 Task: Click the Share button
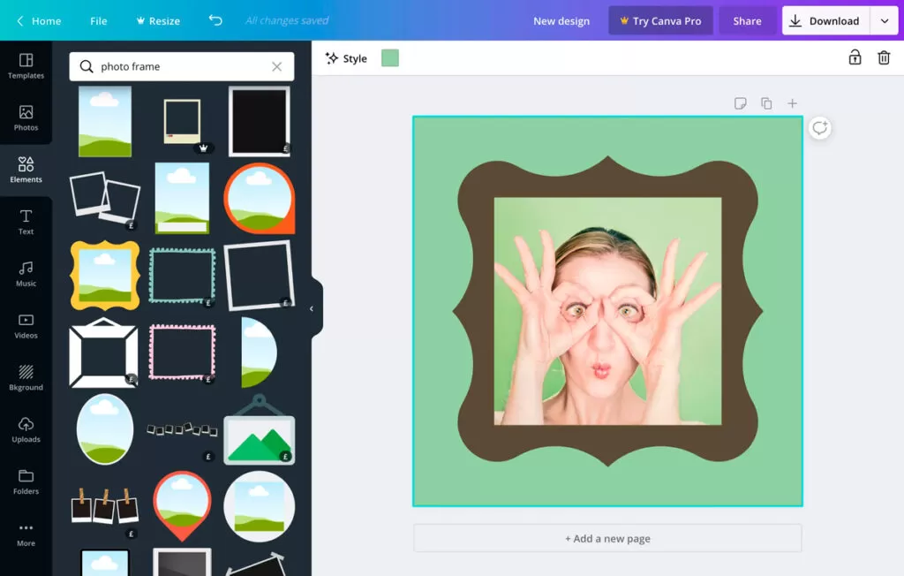tap(747, 21)
